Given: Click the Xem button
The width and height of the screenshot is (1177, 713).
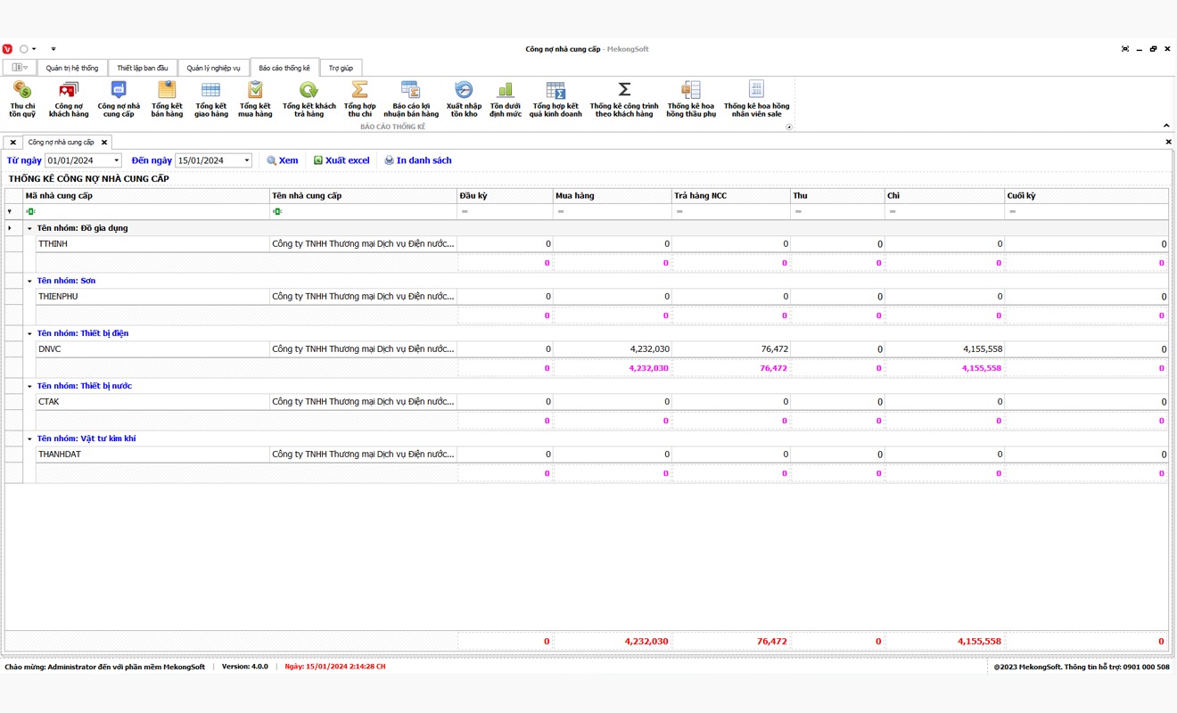Looking at the screenshot, I should coord(283,160).
